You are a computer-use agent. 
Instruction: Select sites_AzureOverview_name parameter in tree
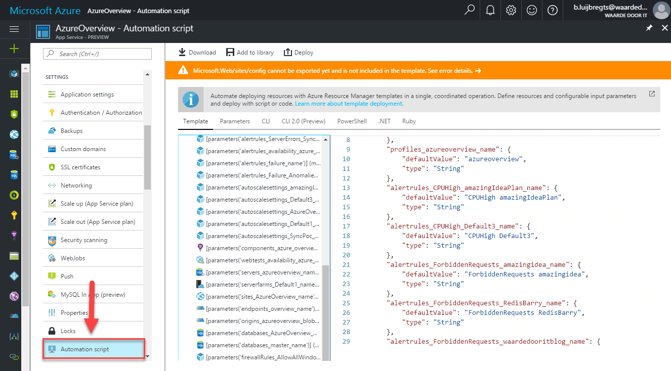click(x=258, y=296)
